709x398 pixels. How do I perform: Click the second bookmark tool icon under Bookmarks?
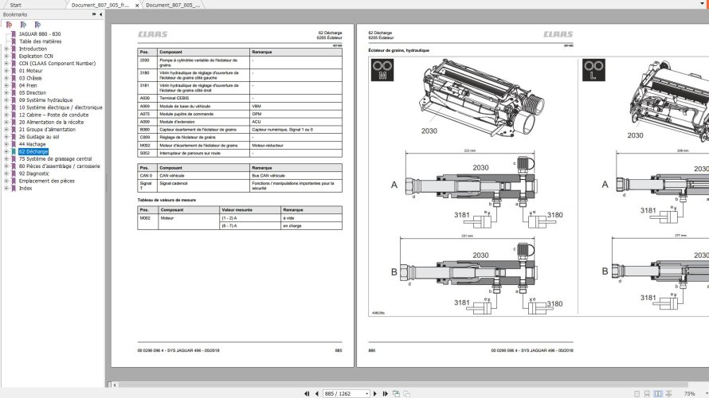coord(24,25)
